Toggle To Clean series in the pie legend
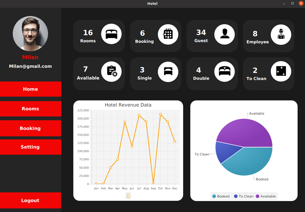Screen dimensions: 305x212 point(243,196)
